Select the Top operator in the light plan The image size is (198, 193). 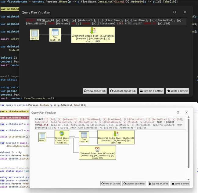[x=84, y=137]
